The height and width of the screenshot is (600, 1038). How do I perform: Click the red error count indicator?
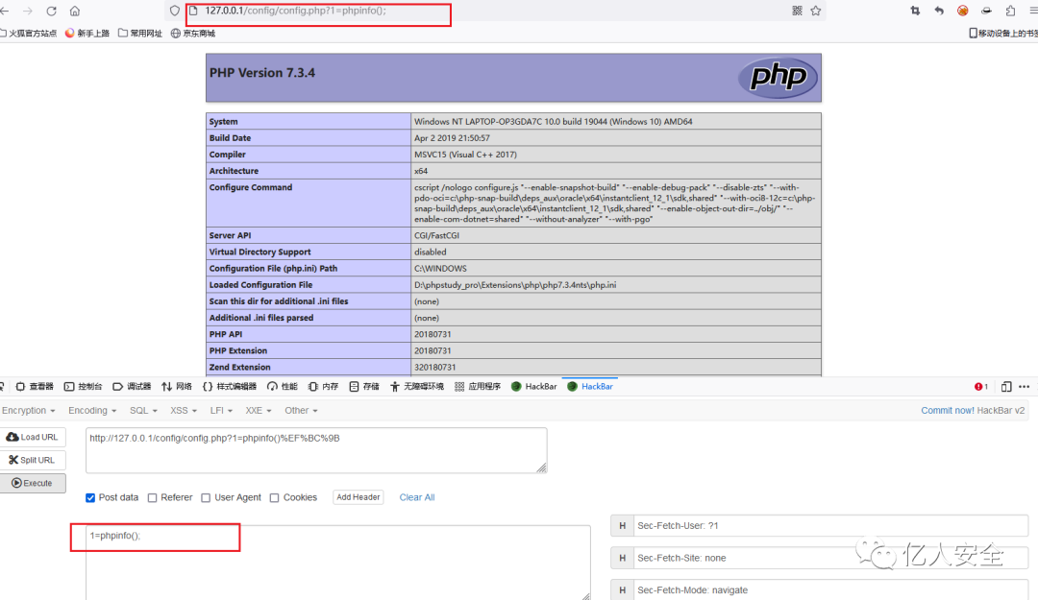tap(981, 386)
